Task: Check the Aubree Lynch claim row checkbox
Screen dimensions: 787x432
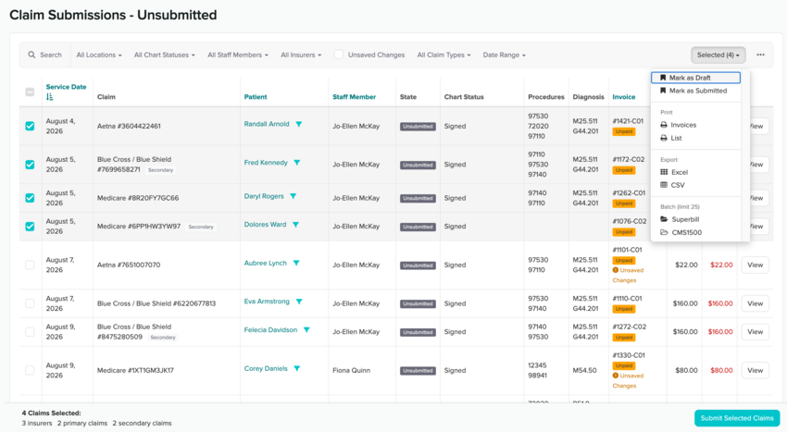Action: click(30, 265)
